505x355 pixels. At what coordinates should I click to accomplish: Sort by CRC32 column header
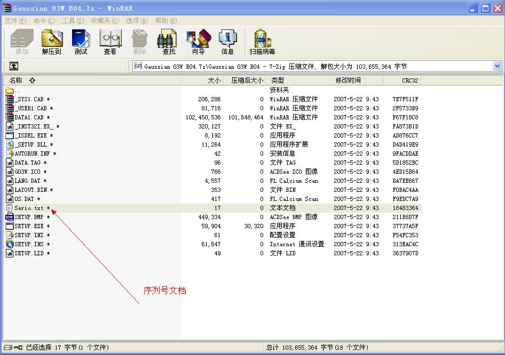coord(403,80)
